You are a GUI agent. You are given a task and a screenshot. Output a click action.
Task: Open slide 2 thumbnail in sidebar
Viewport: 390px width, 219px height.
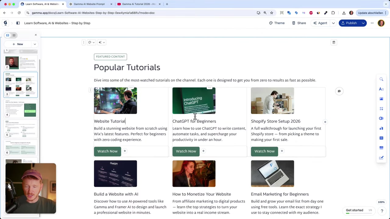pyautogui.click(x=21, y=63)
